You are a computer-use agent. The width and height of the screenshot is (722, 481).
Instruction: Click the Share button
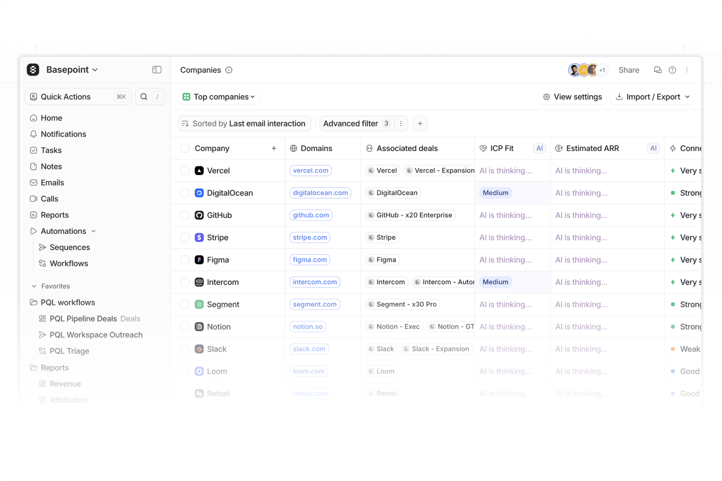(629, 70)
